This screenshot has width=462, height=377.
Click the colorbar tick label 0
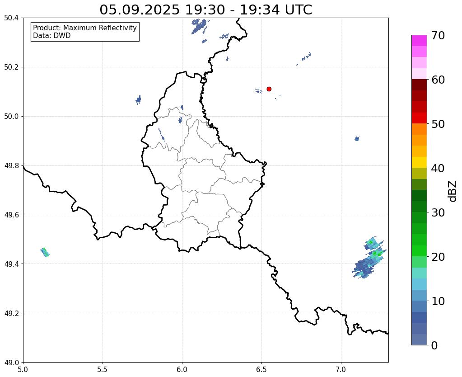[434, 345]
